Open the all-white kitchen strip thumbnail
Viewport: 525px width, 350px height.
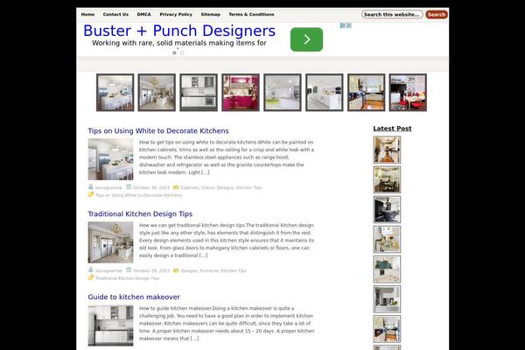pyautogui.click(x=324, y=93)
